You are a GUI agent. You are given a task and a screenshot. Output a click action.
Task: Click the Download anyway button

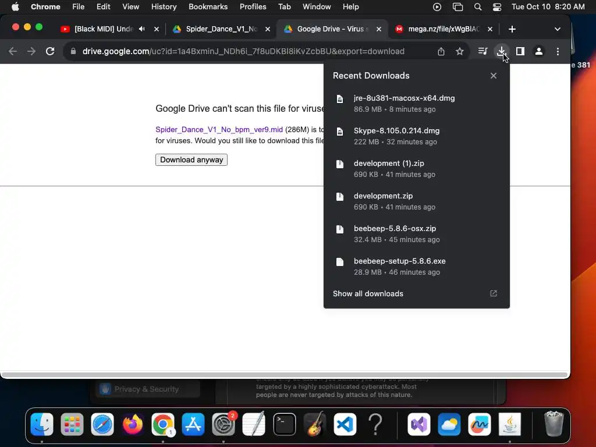pos(191,159)
